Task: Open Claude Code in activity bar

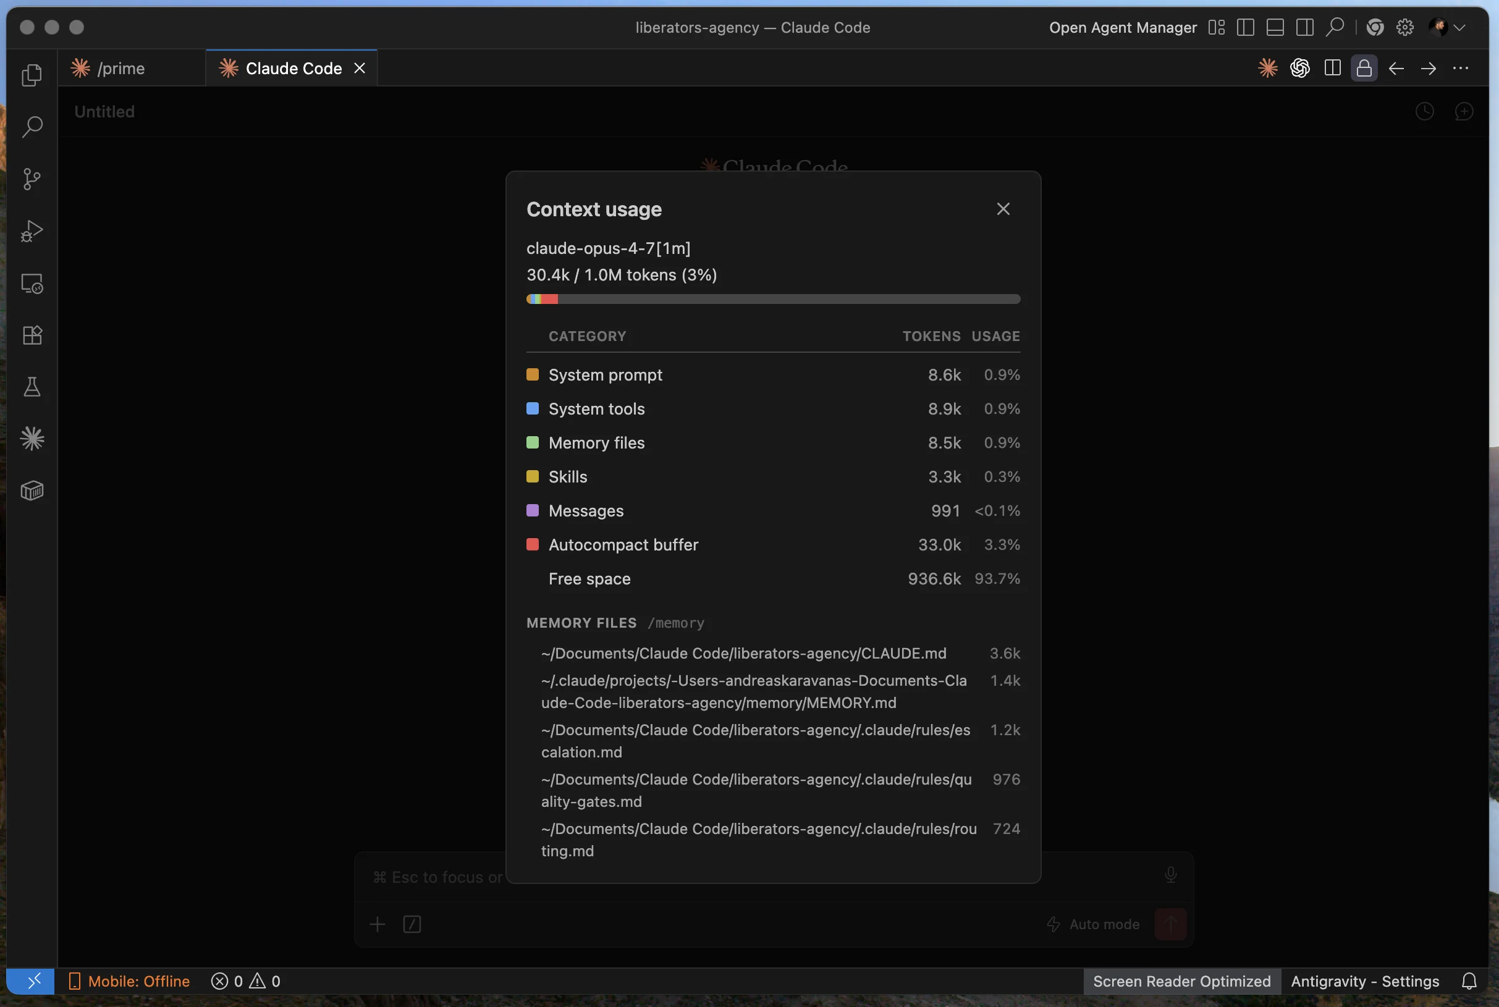Action: tap(32, 439)
